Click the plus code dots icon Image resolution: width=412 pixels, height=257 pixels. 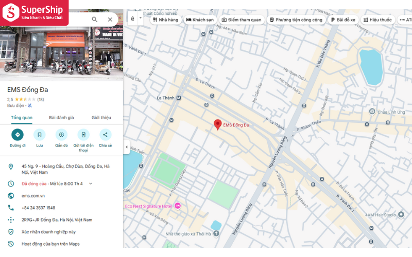pyautogui.click(x=11, y=220)
